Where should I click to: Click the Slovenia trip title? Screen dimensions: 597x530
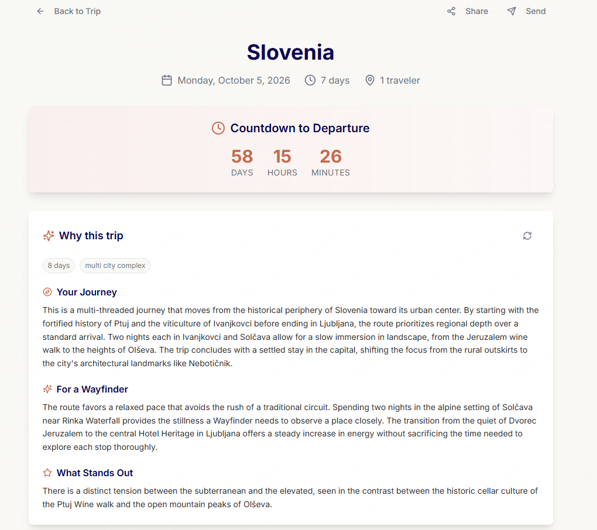tap(290, 52)
